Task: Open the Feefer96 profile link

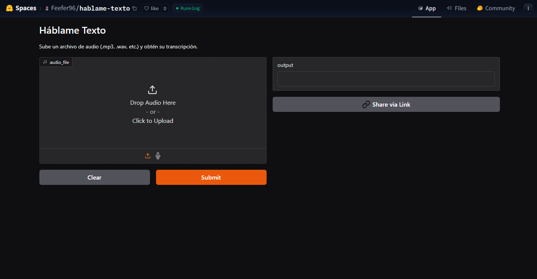Action: (x=63, y=8)
